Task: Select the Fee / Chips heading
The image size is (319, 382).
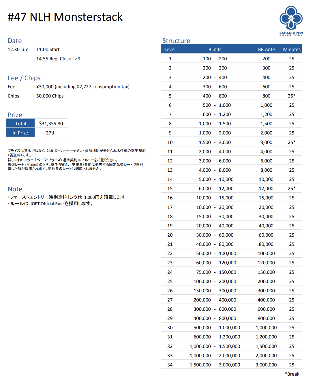Action: [24, 78]
